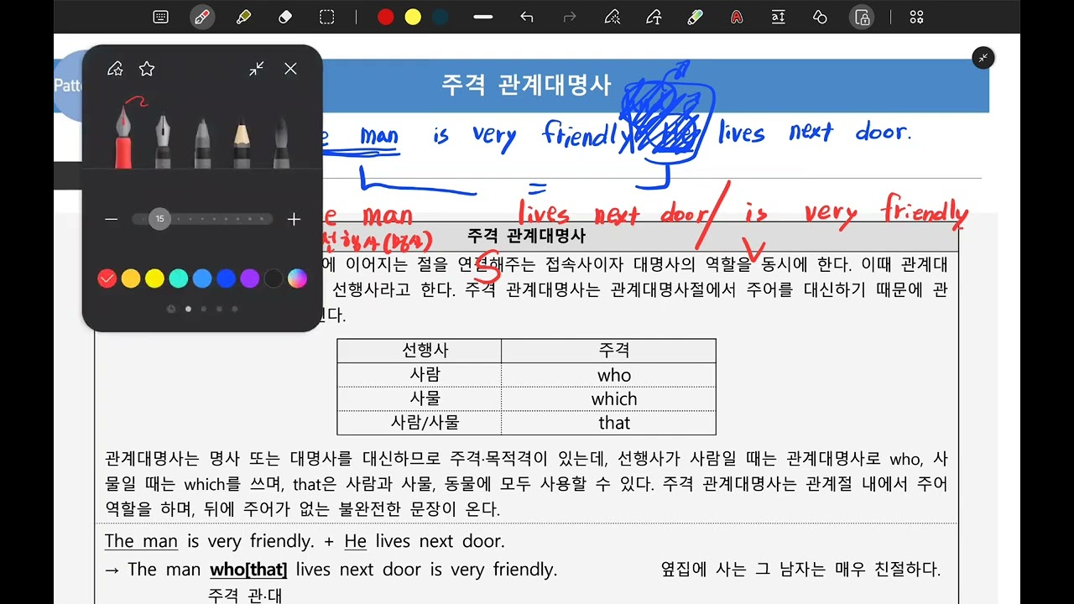This screenshot has width=1074, height=604.
Task: Select the light blue color swatch
Action: pyautogui.click(x=202, y=279)
